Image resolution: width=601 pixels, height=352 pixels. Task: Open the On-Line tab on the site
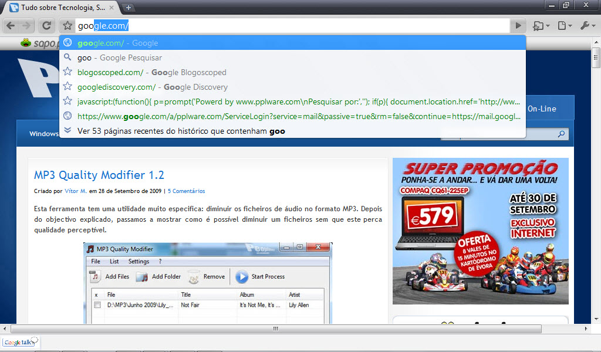click(542, 109)
